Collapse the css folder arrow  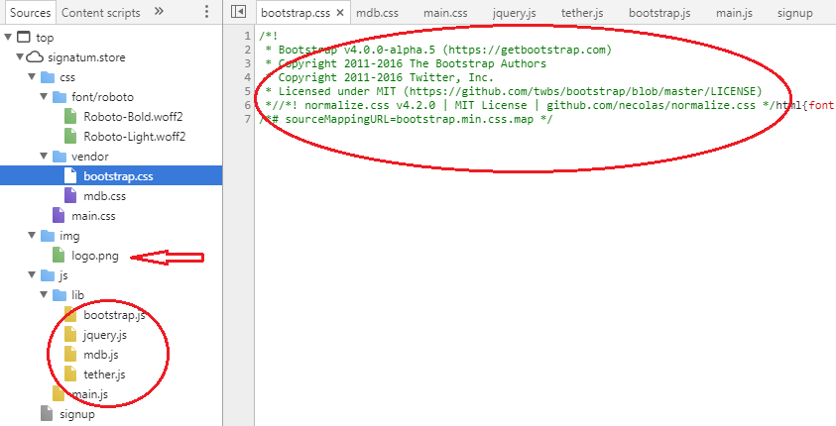pos(32,76)
